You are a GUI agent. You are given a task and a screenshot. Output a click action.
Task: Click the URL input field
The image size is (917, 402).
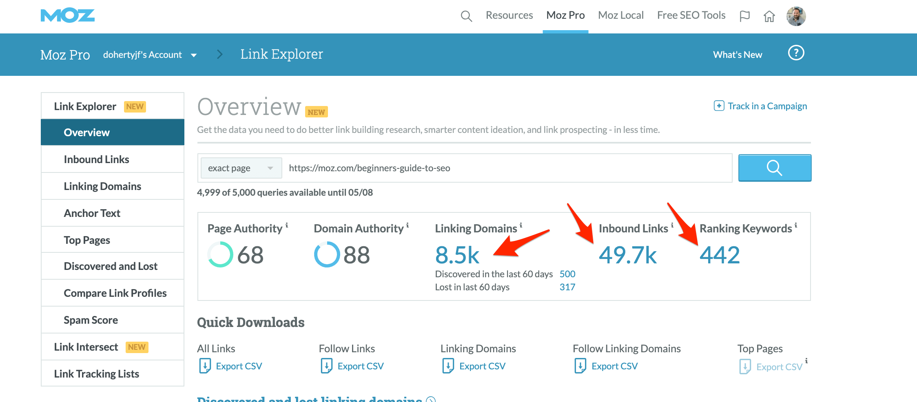507,168
